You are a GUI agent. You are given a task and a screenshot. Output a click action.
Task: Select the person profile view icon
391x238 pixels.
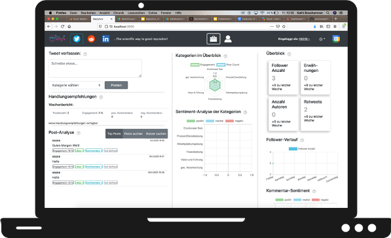(x=228, y=39)
